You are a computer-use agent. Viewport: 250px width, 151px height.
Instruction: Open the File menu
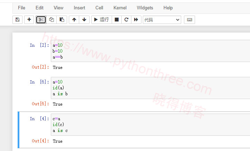pos(21,8)
